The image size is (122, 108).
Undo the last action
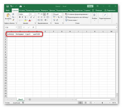coord(11,6)
